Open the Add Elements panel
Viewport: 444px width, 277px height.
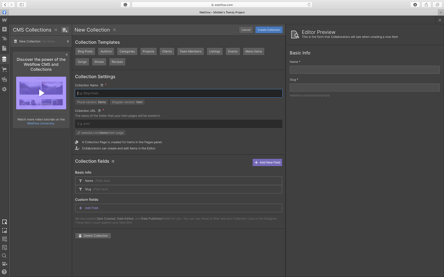coord(4,29)
